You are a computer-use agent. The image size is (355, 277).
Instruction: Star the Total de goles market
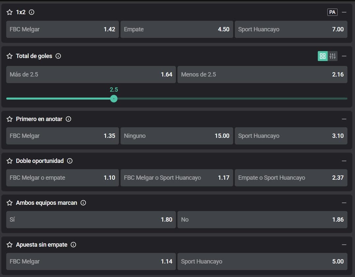pos(10,56)
